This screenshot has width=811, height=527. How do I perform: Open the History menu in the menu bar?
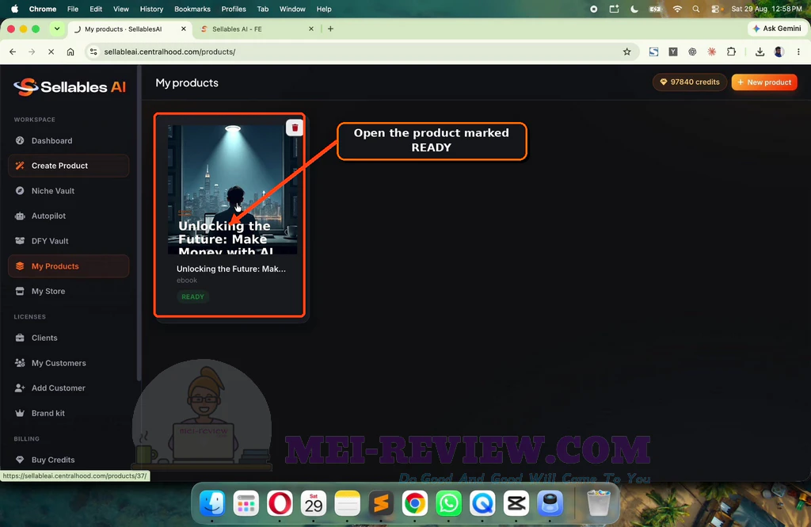pyautogui.click(x=151, y=9)
